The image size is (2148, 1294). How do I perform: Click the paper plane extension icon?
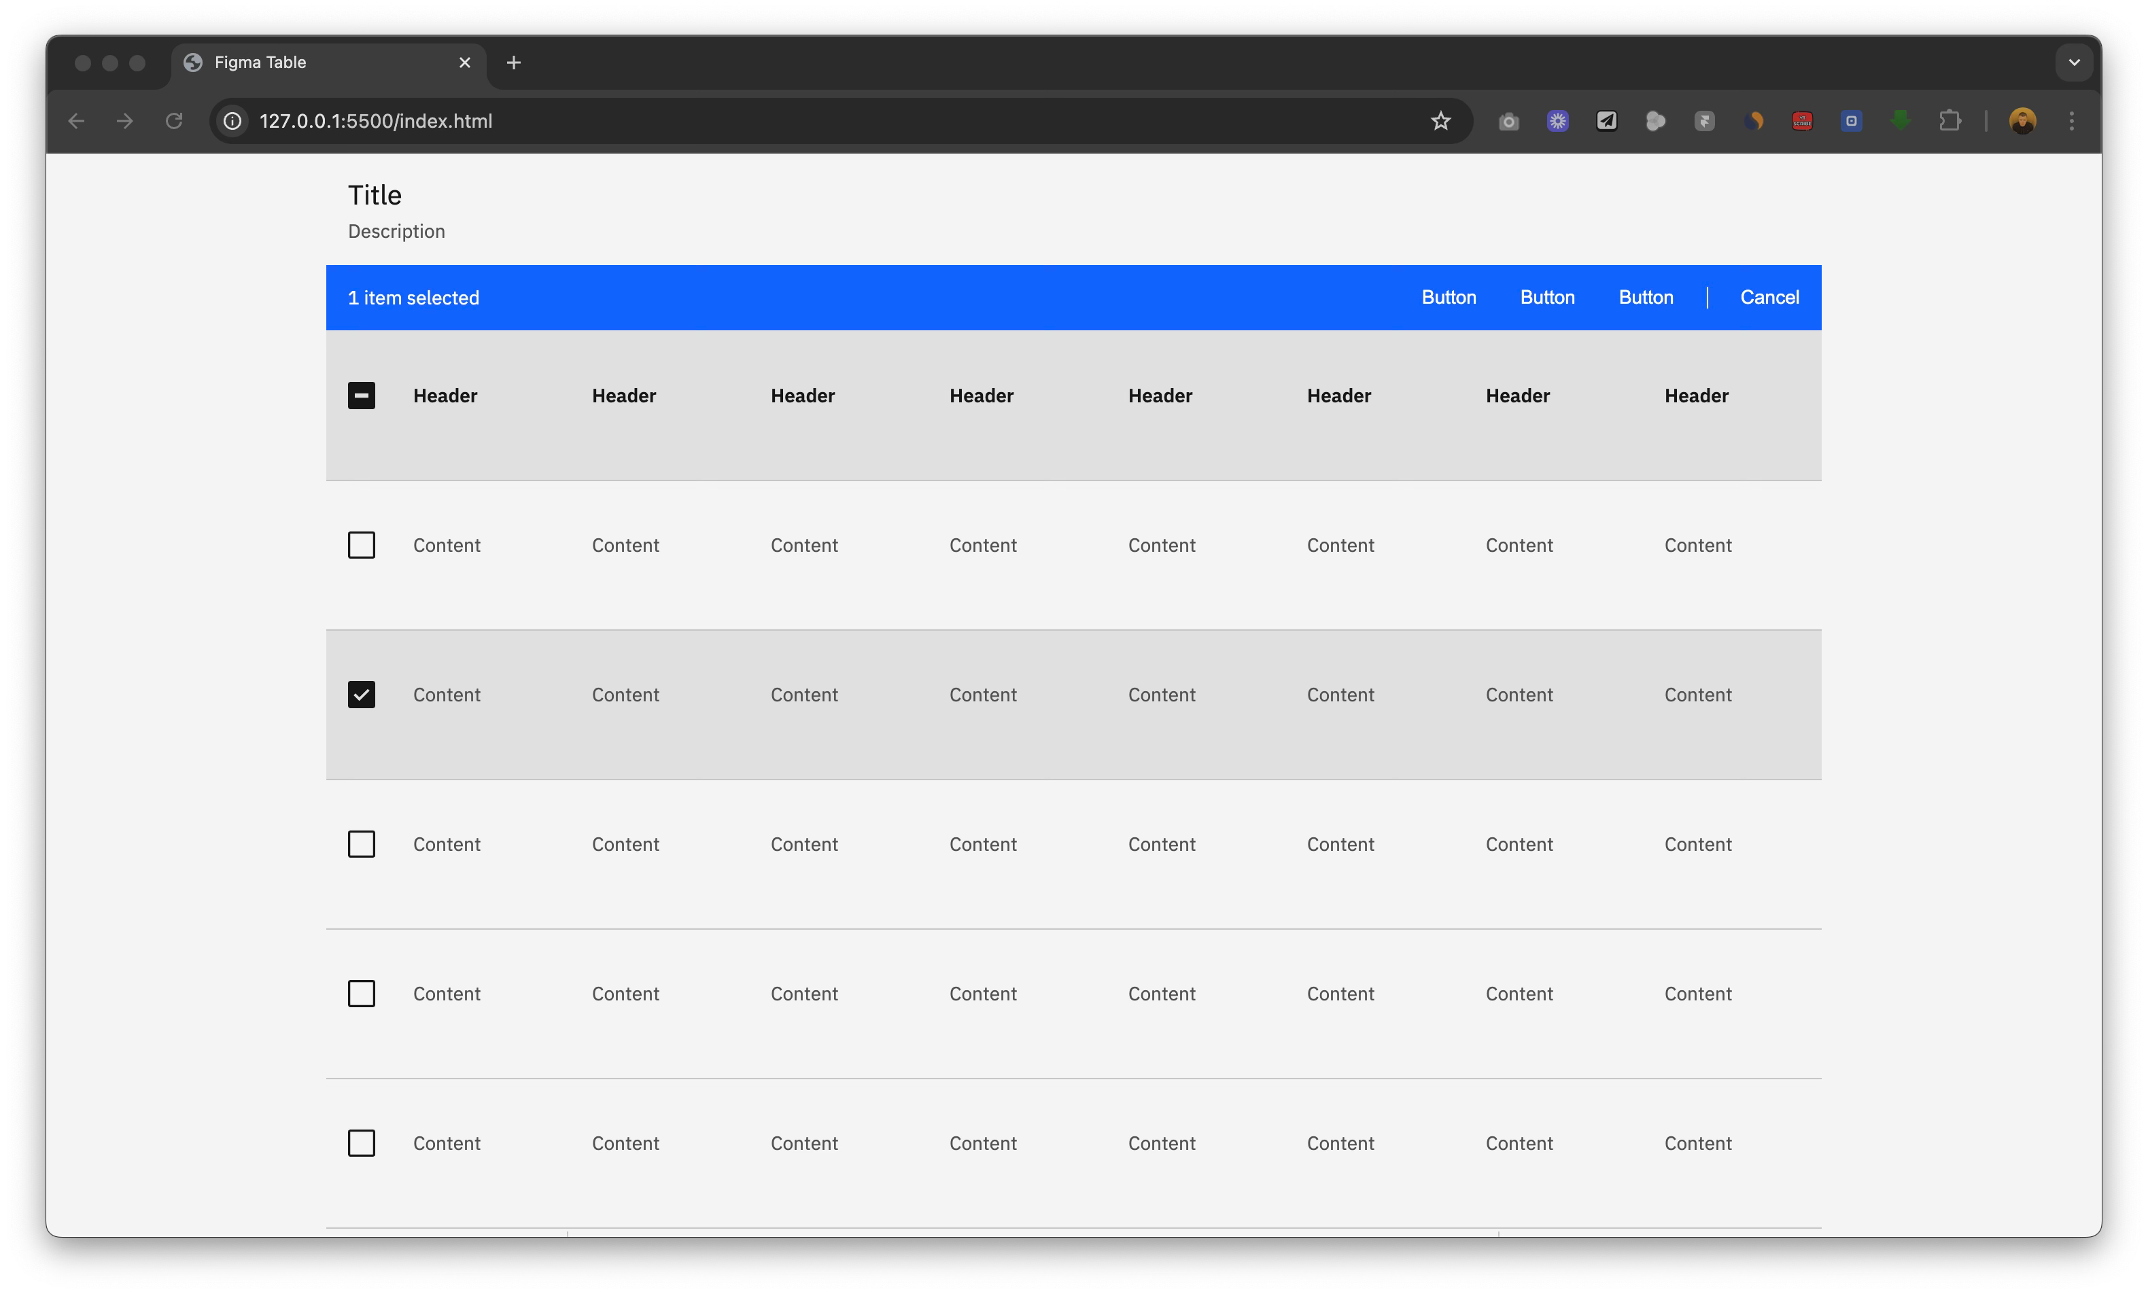[x=1607, y=121]
